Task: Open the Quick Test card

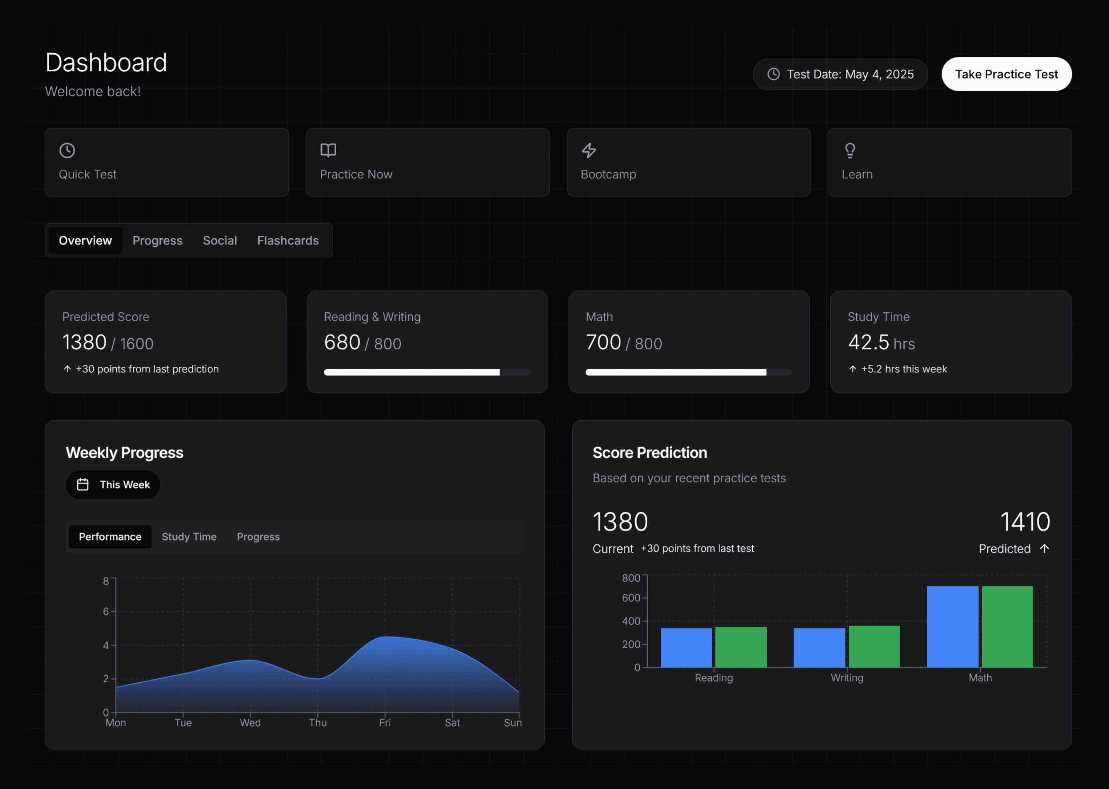Action: [x=167, y=162]
